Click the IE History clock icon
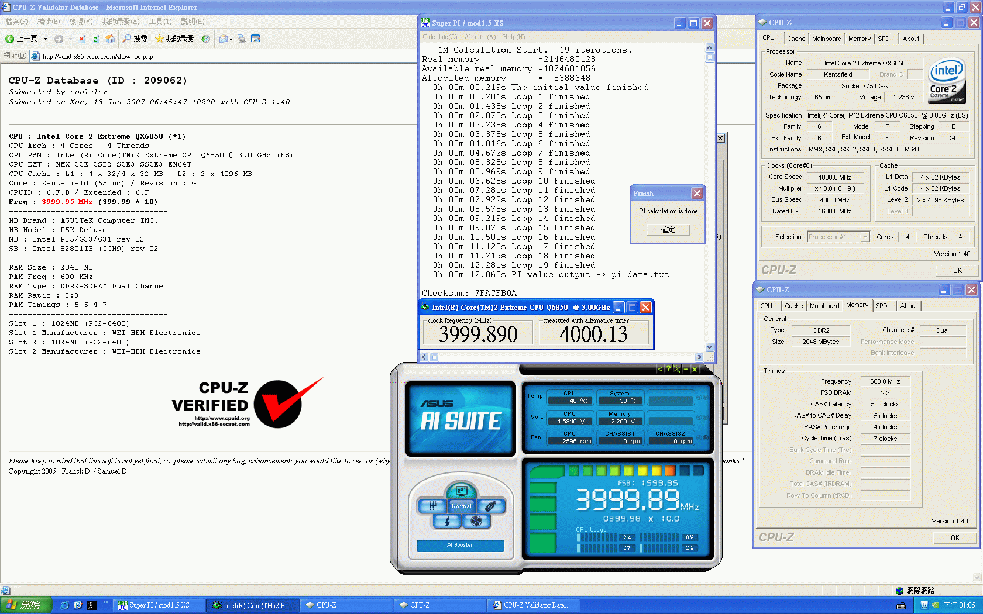Screen dimensions: 983x614 click(x=205, y=39)
